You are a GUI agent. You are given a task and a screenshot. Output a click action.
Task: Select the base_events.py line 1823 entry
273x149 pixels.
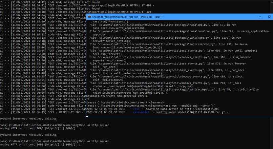[x=167, y=70]
